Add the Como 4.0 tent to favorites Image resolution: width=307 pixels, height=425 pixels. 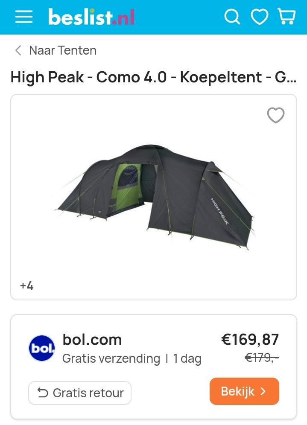(276, 115)
